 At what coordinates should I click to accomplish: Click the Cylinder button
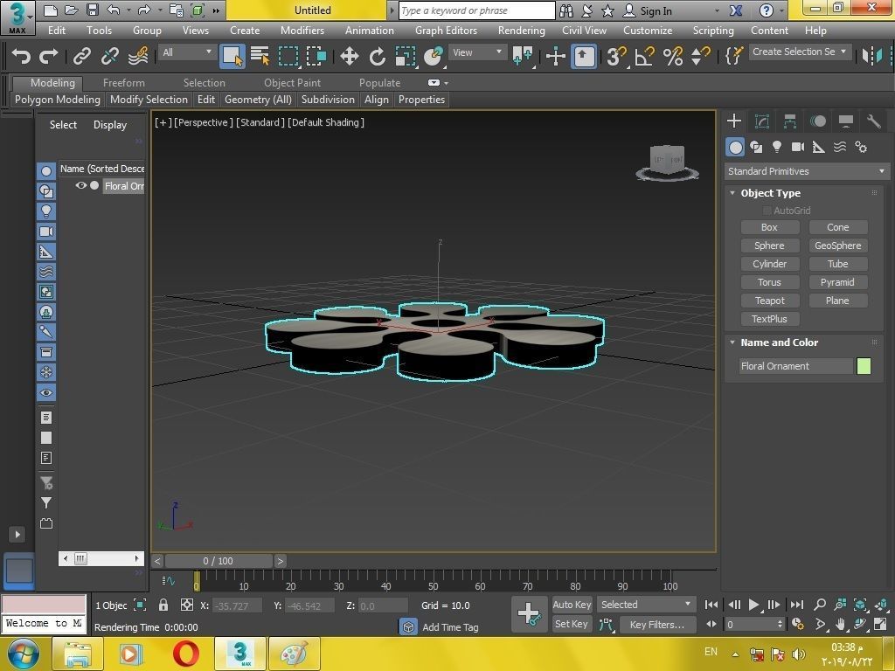tap(769, 264)
